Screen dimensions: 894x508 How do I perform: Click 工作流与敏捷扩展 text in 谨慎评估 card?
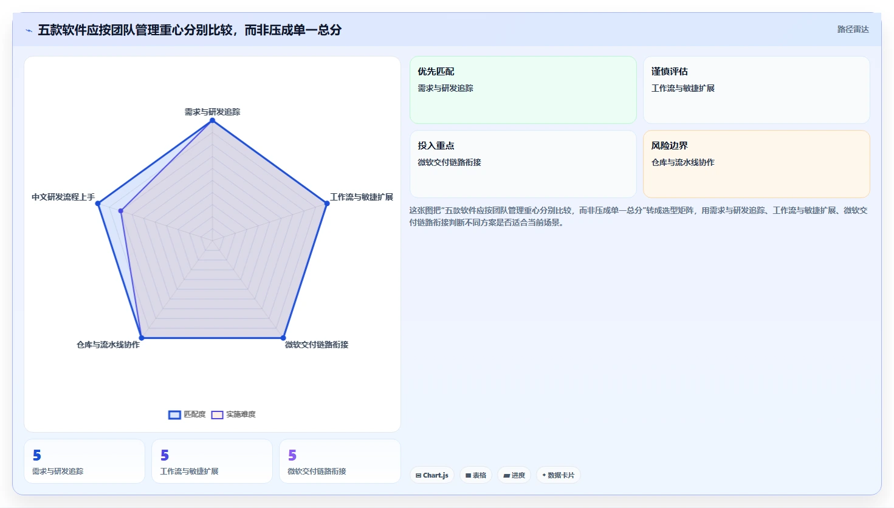coord(683,88)
